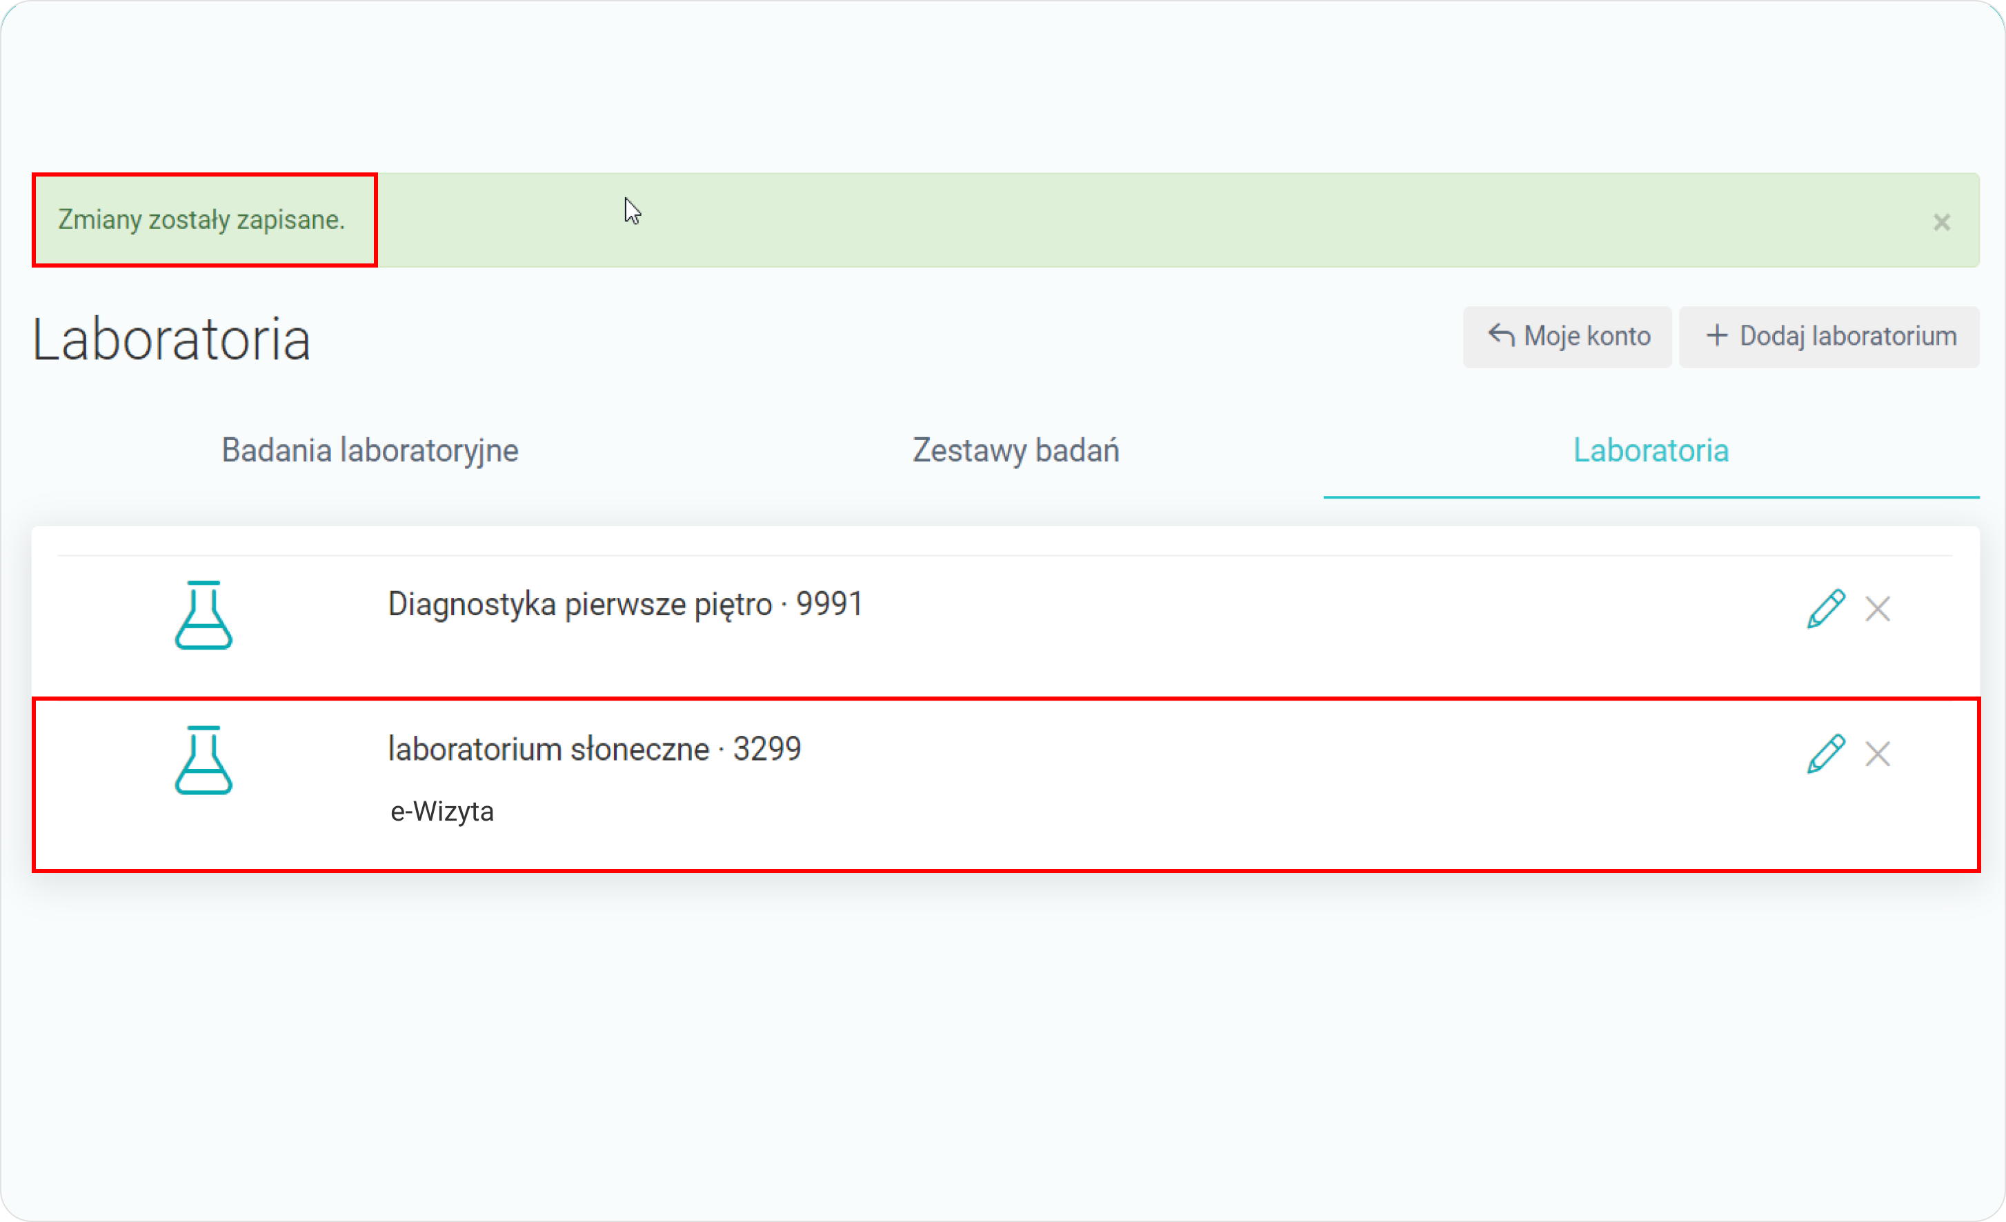Click the Laboratoria page heading
This screenshot has width=2006, height=1222.
(171, 339)
